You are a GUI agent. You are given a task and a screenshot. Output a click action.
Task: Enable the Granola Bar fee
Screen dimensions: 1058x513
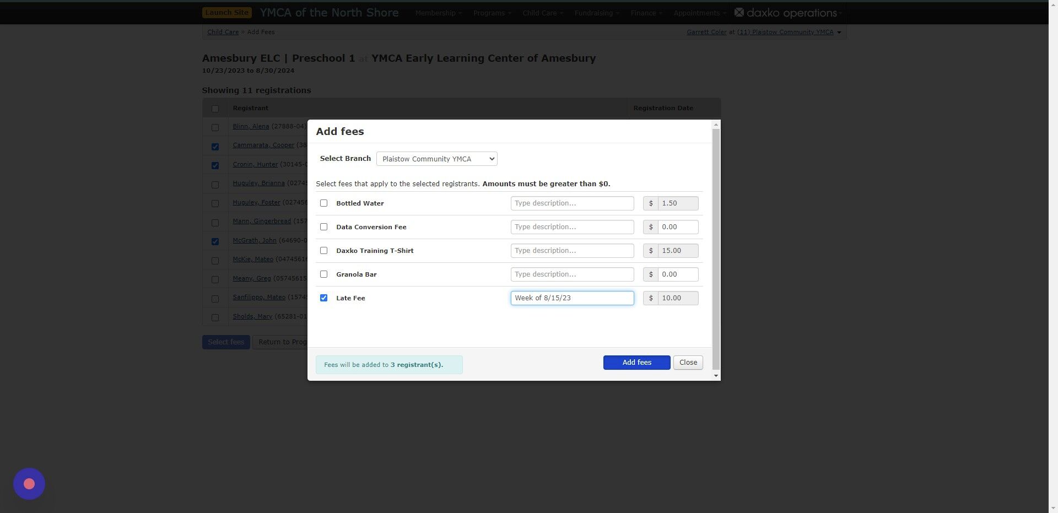point(323,274)
